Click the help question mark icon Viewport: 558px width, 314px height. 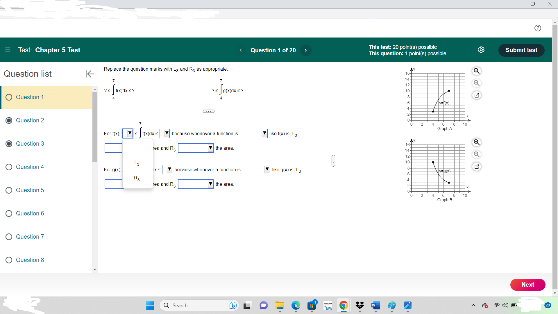538,28
